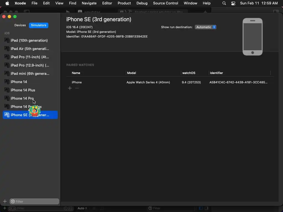Sort paired watches by Model column
This screenshot has width=283, height=212.
132,73
